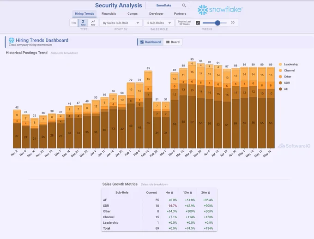This screenshot has width=314, height=239.
Task: Click the Security Analysis title
Action: click(x=119, y=6)
